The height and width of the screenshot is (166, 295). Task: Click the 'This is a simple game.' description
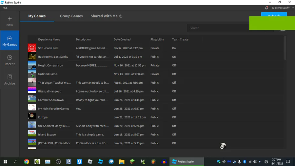point(90,135)
